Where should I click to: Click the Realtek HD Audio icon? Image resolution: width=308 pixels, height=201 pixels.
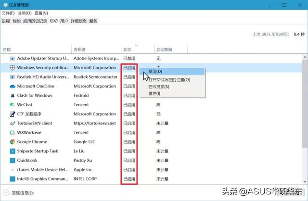click(13, 77)
